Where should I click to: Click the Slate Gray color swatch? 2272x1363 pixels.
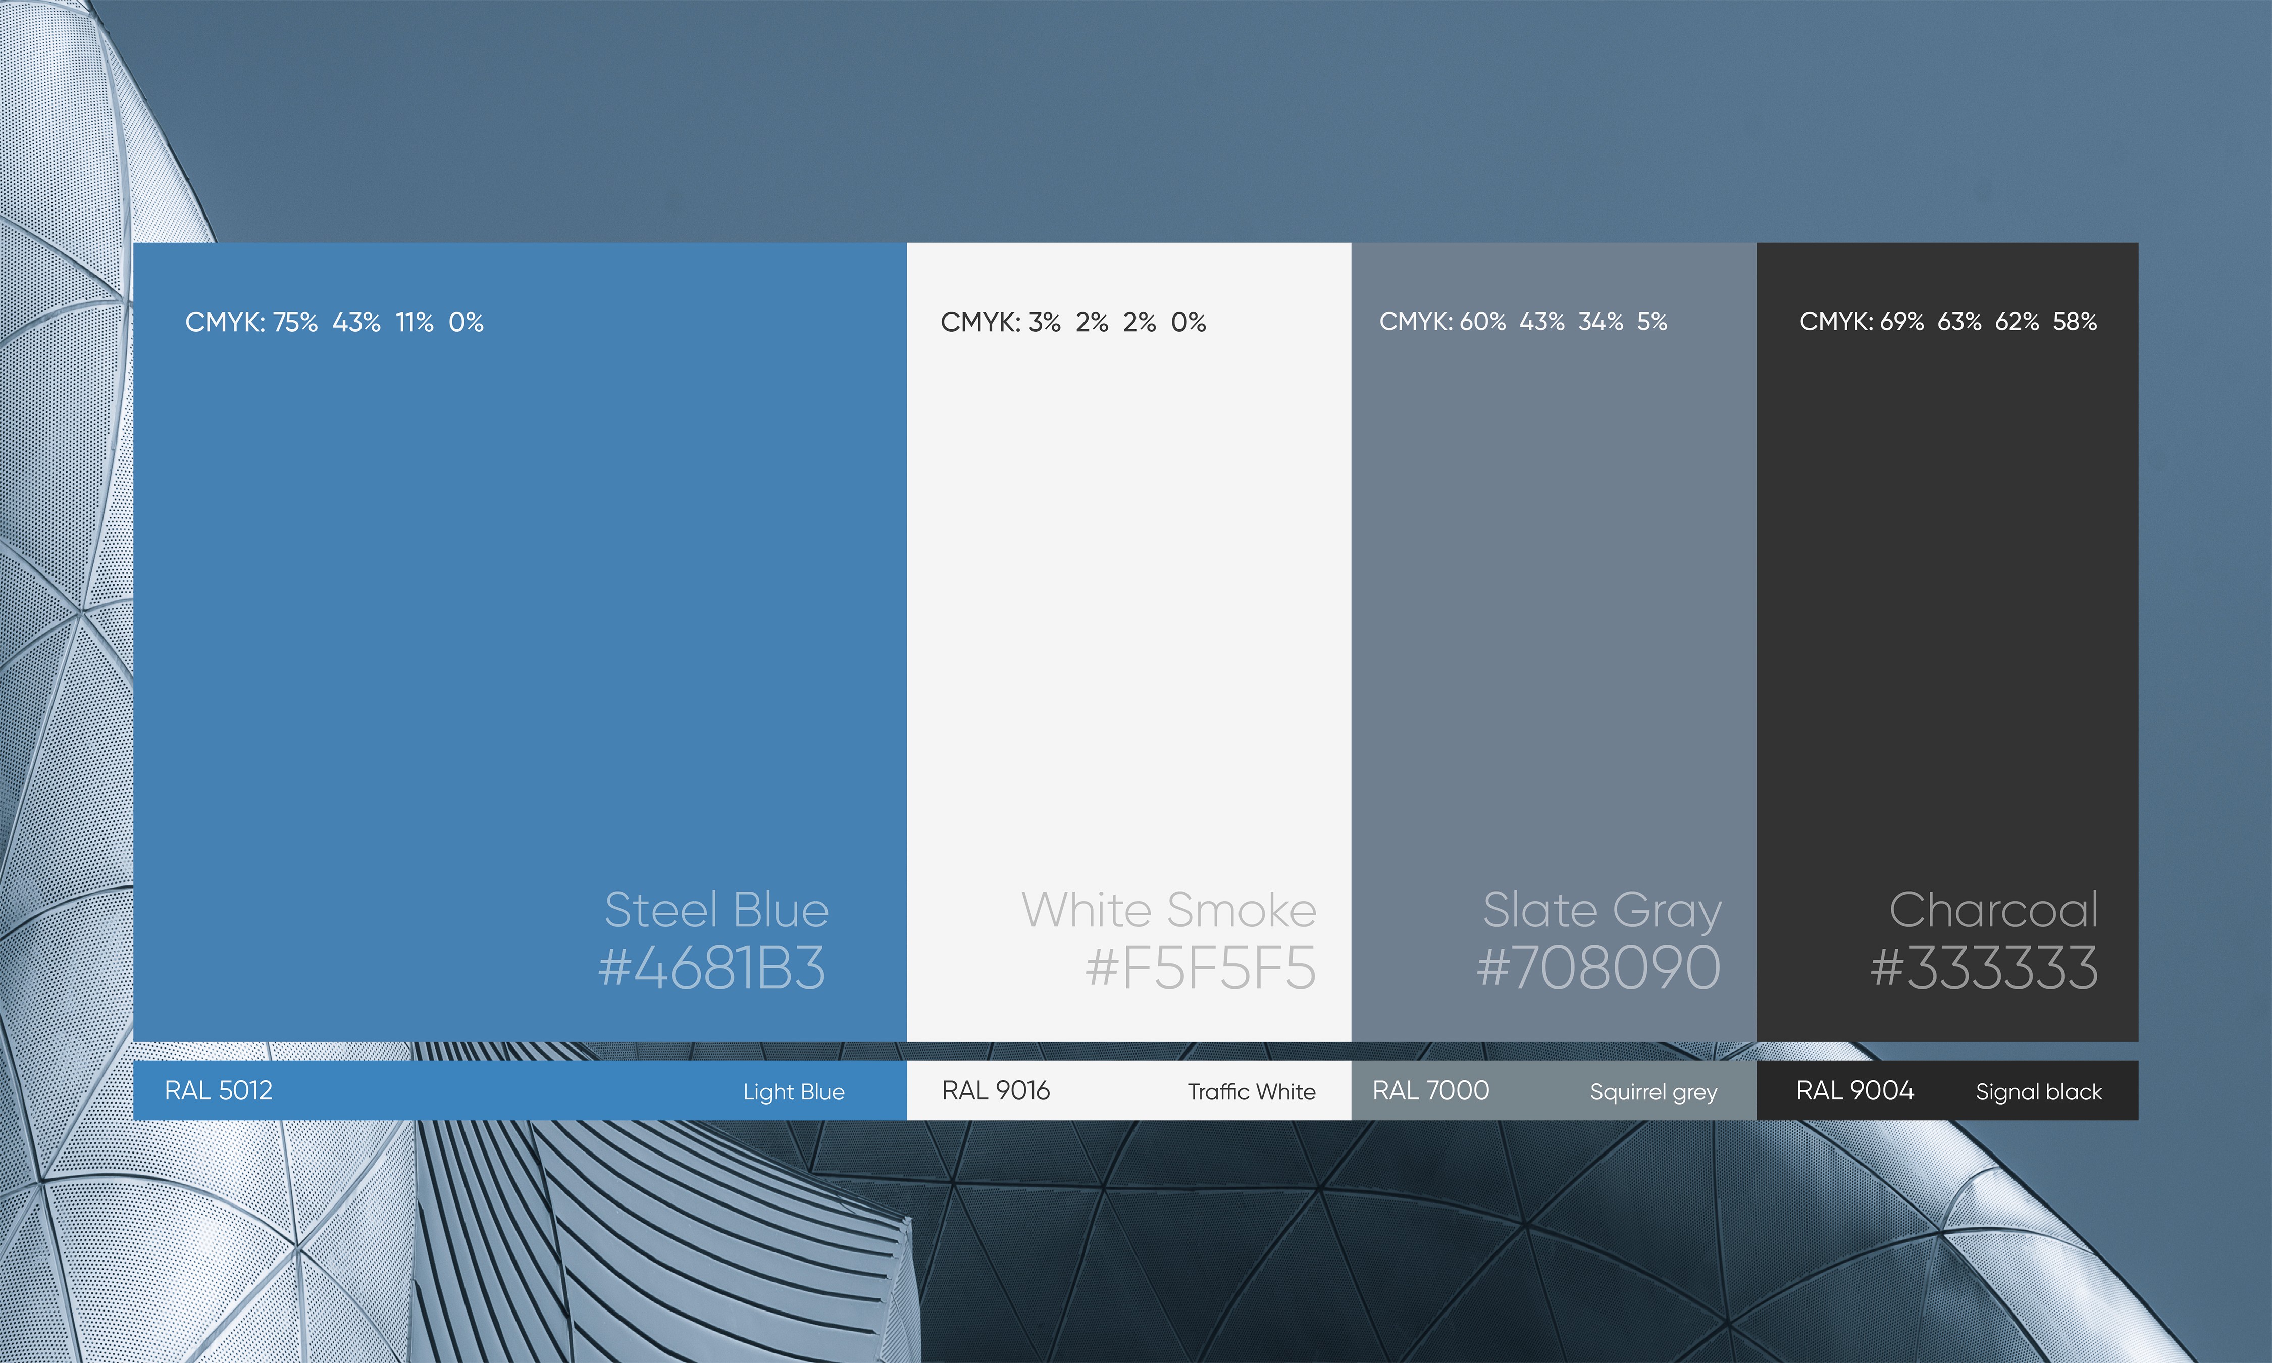click(1553, 597)
